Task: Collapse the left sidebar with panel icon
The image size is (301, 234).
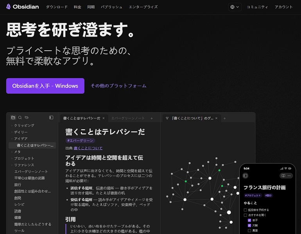Action: (51, 117)
